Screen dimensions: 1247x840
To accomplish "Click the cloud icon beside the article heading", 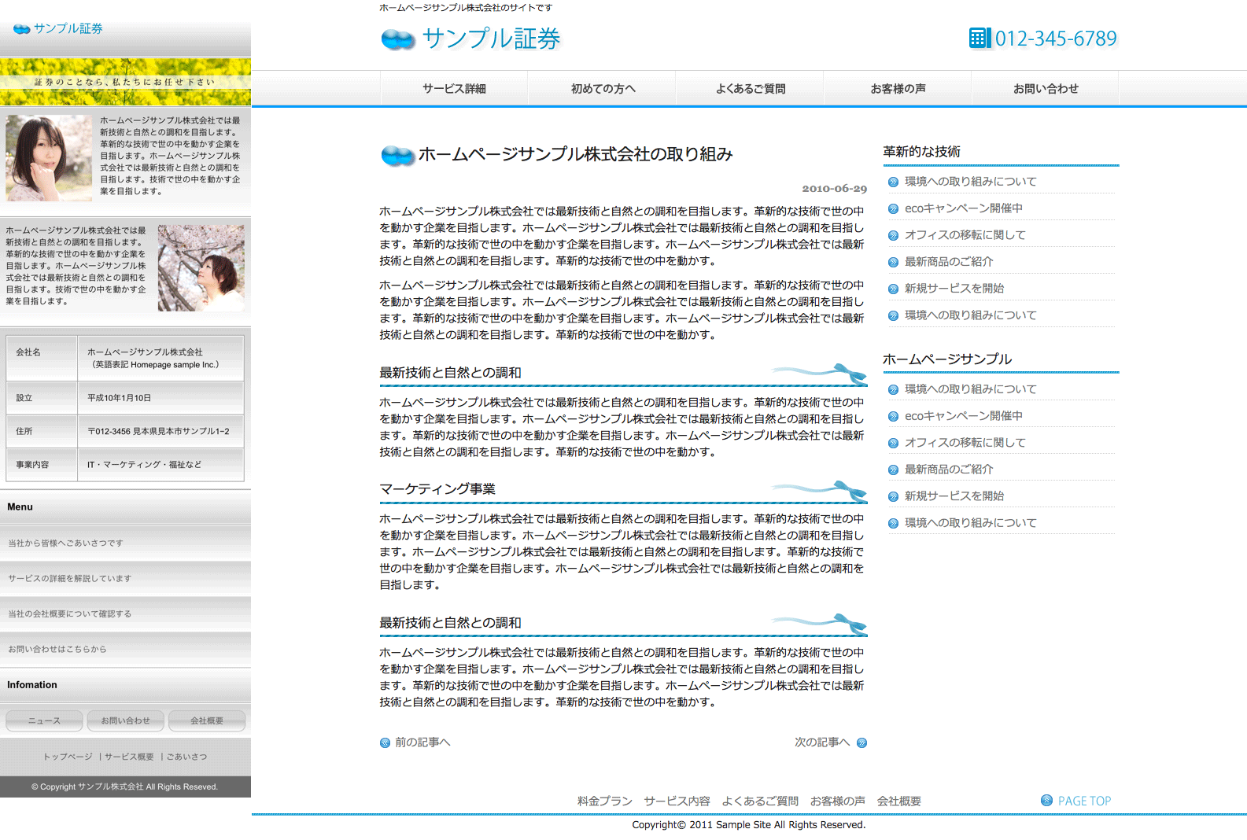I will pos(397,156).
